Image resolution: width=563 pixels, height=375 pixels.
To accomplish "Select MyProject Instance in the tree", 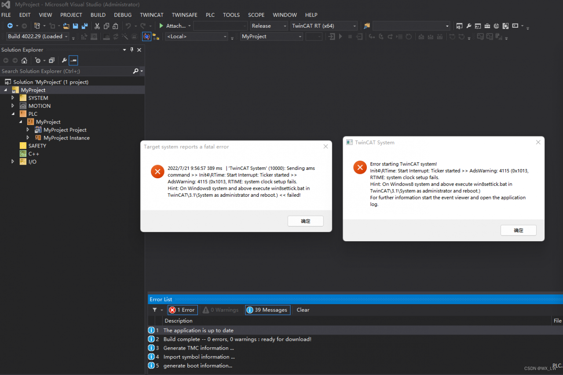I will click(x=66, y=138).
